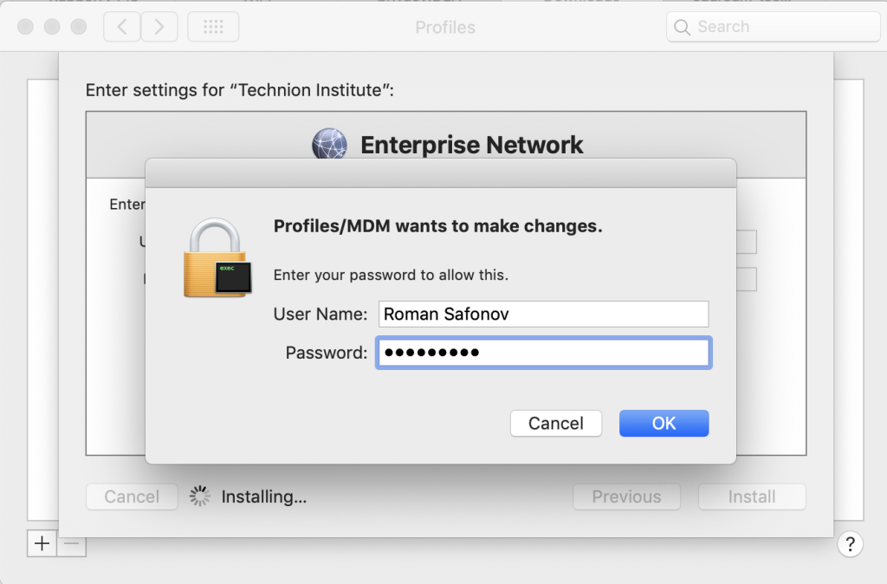Open the show-all preferences grid

[x=213, y=27]
